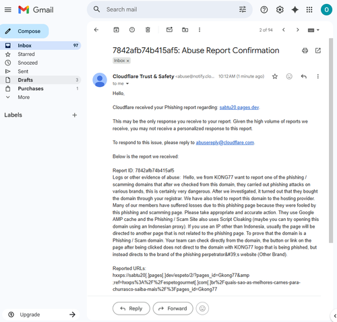
Task: Show details dropdown next to 'to me'
Action: pyautogui.click(x=127, y=84)
